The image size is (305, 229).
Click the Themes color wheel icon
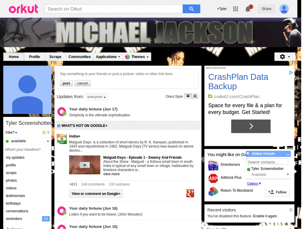coord(127,57)
